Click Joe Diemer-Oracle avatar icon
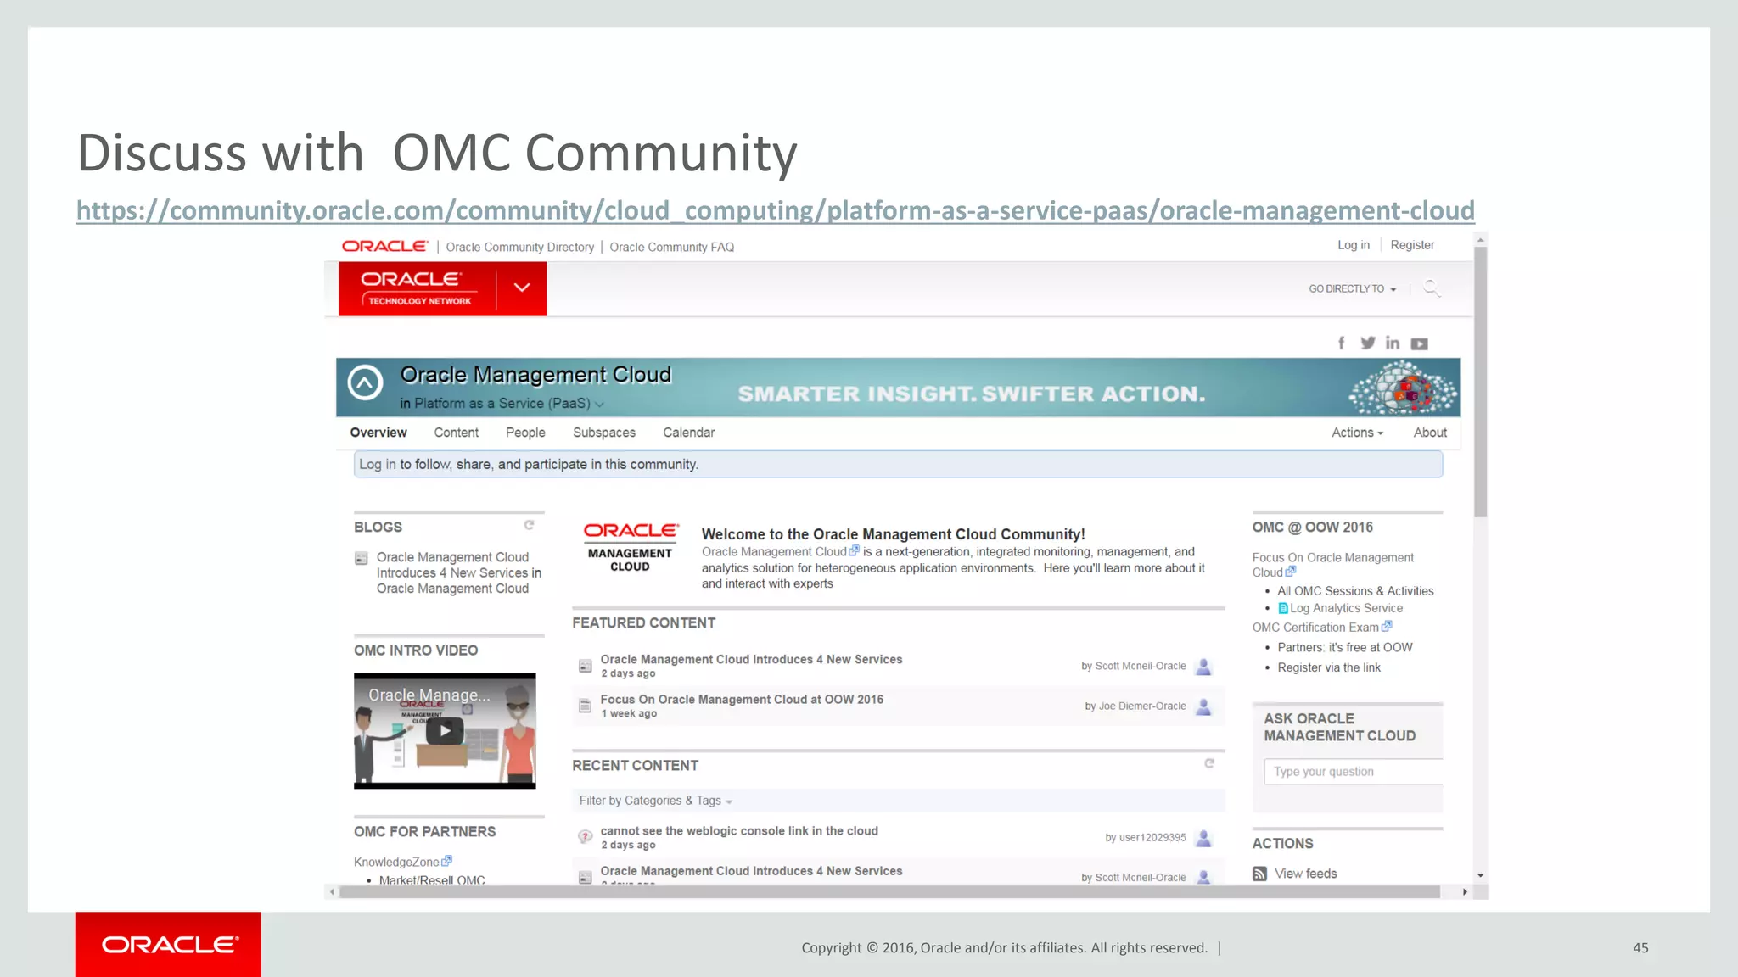This screenshot has height=977, width=1738. tap(1203, 706)
